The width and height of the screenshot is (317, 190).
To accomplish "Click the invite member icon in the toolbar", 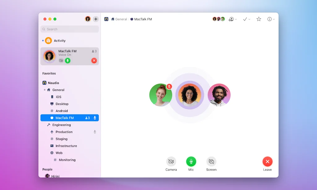I will pos(232,19).
